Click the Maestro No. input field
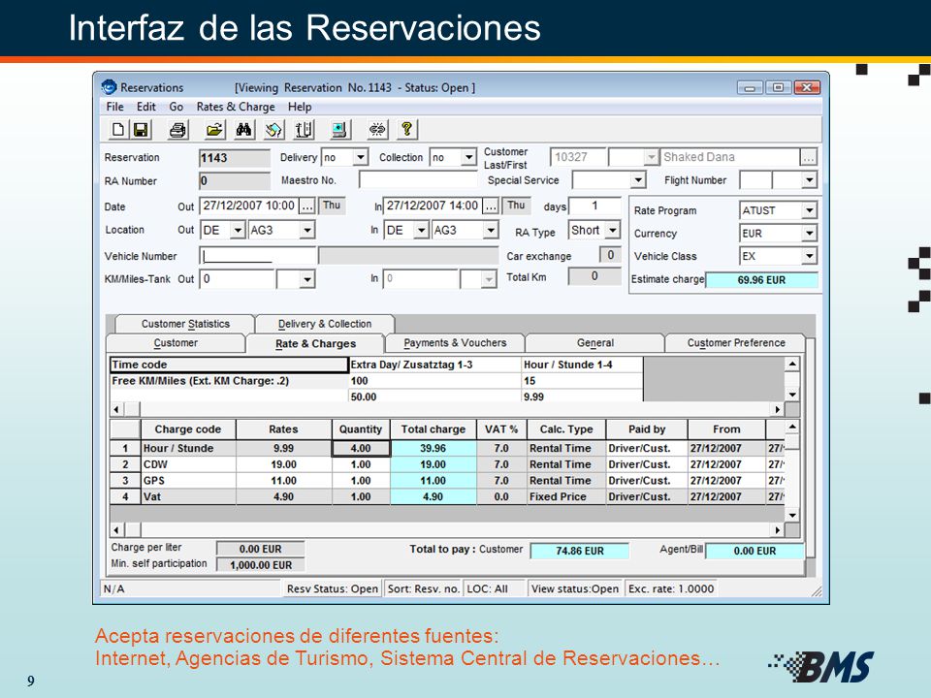Viewport: 931px width, 698px height. (x=418, y=180)
